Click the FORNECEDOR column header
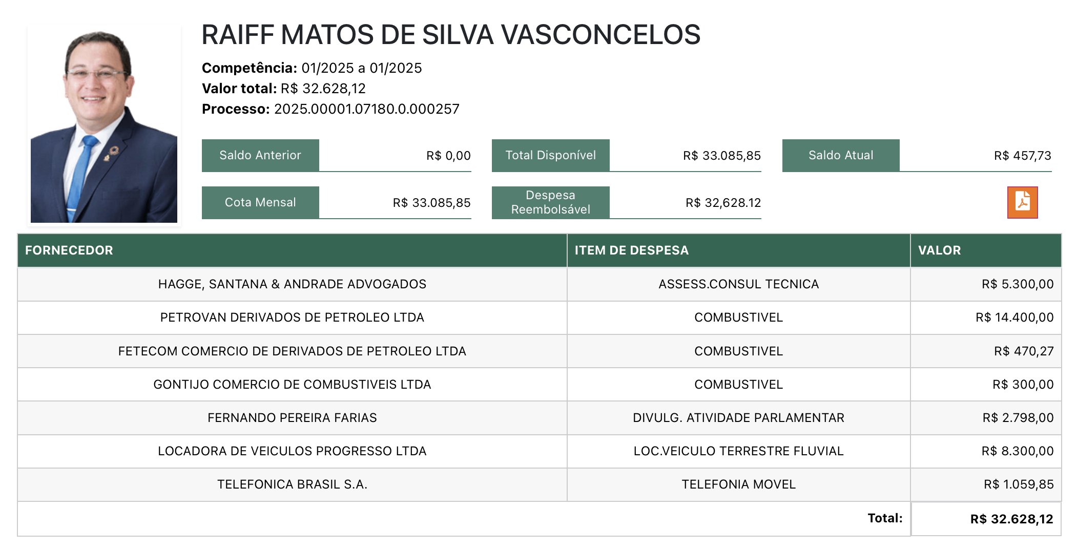This screenshot has height=550, width=1077. point(69,250)
